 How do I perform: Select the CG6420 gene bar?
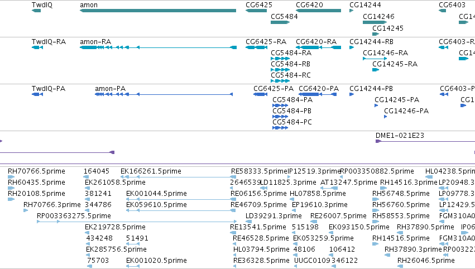[x=318, y=11]
